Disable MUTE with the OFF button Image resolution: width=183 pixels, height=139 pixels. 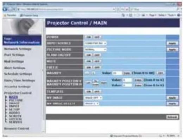[x=97, y=61]
